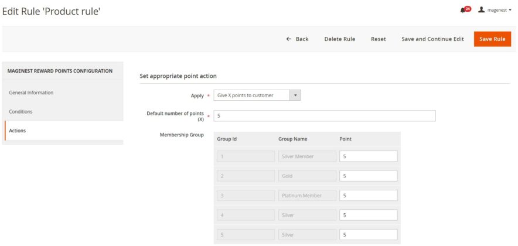The image size is (518, 246).
Task: Click the Back button
Action: pos(297,39)
